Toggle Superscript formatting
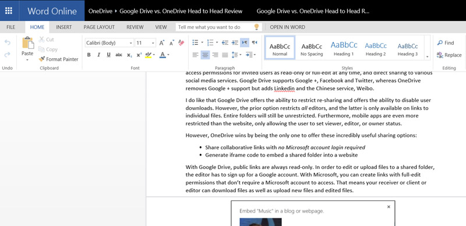466x226 pixels. (x=139, y=55)
